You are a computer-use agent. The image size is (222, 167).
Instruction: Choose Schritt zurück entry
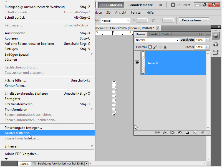click(47, 18)
